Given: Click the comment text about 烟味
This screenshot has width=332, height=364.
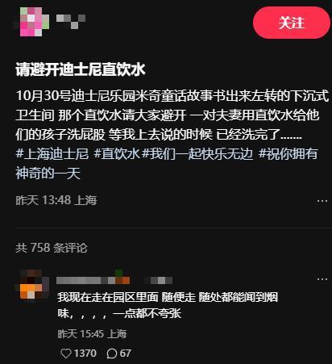Looking at the screenshot, I should click(x=168, y=305).
